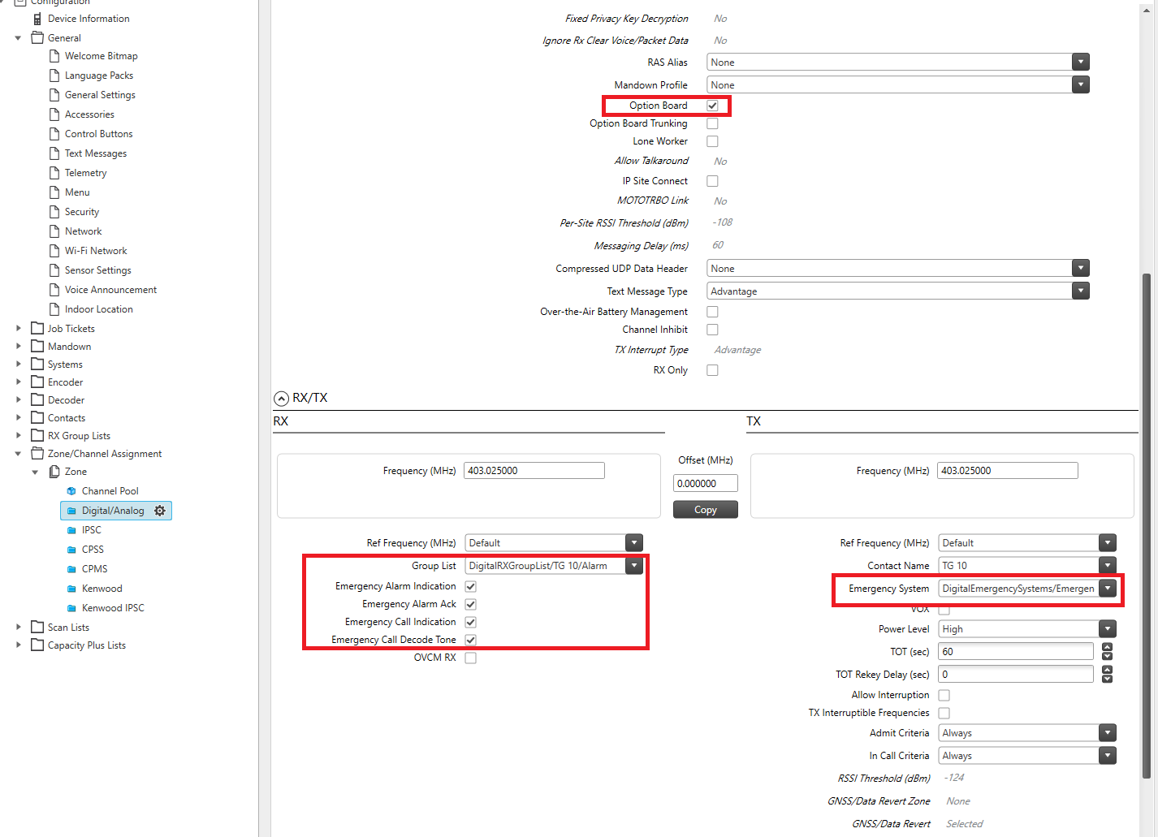This screenshot has height=837, width=1158.
Task: Open the Welcome Bitmap page
Action: pyautogui.click(x=100, y=55)
